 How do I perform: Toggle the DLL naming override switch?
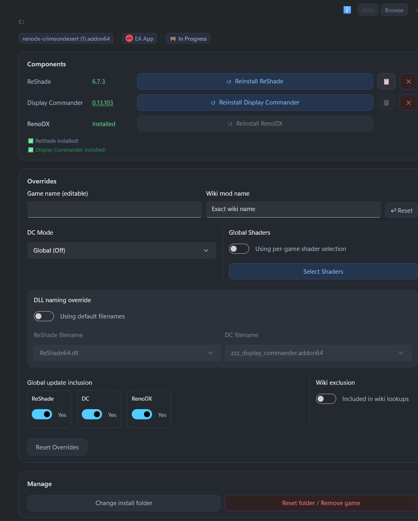44,316
